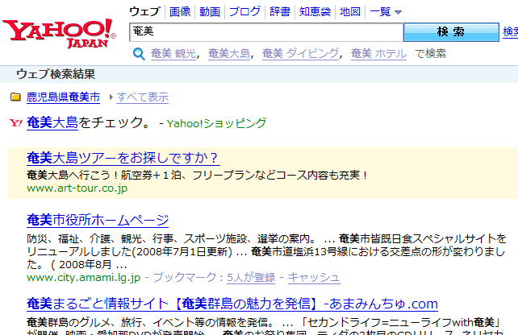Focus the search box containing 奄美
Screen dimensions: 518x335
pos(266,32)
